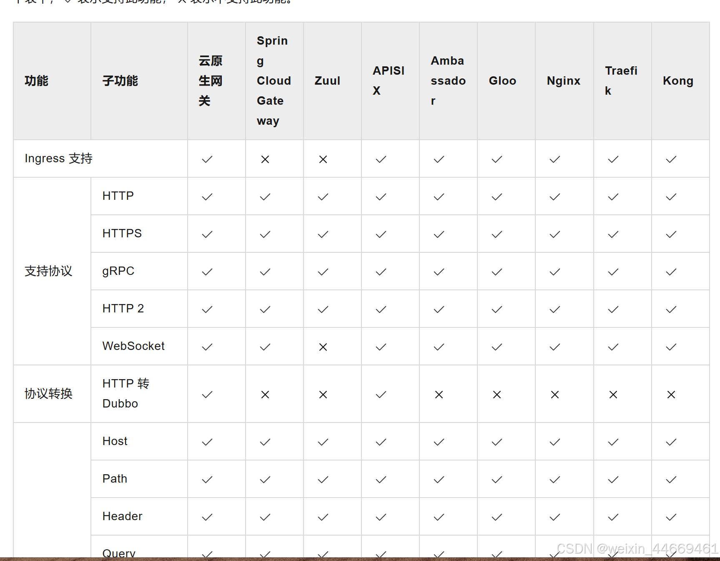The image size is (720, 561).
Task: Click the Ambassador column header
Action: coord(448,81)
